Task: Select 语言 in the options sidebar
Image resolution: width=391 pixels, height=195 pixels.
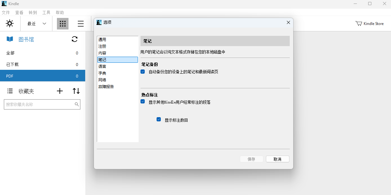Action: coord(102,66)
